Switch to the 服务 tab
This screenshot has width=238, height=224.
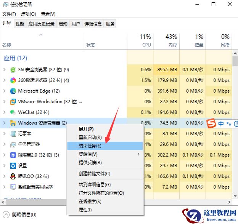click(x=110, y=24)
